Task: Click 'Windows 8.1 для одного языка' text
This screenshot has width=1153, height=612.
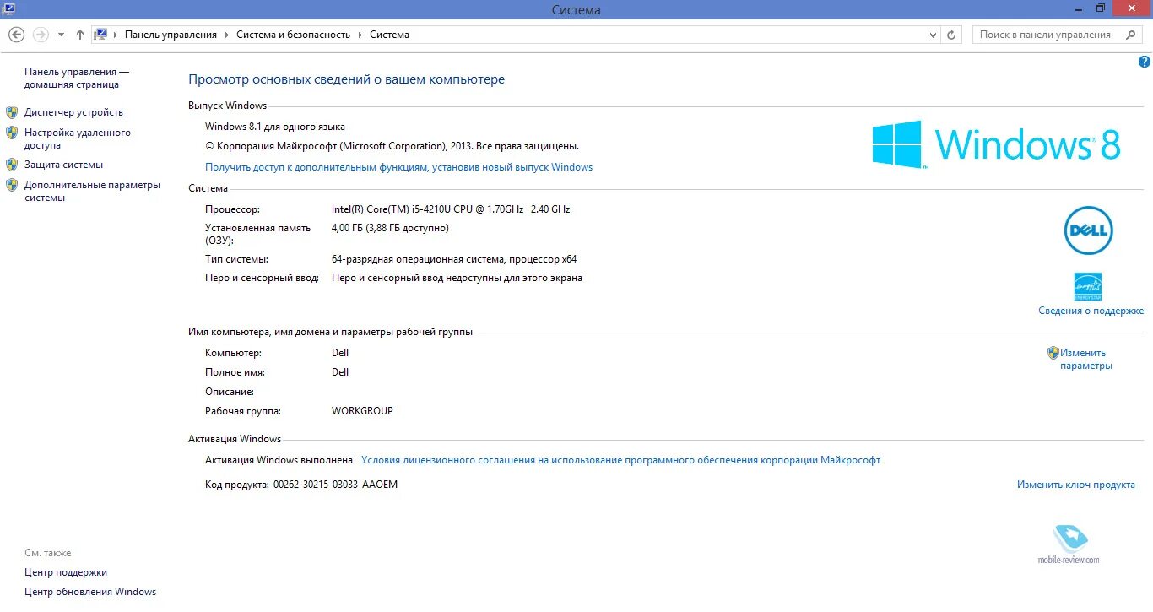Action: tap(275, 127)
